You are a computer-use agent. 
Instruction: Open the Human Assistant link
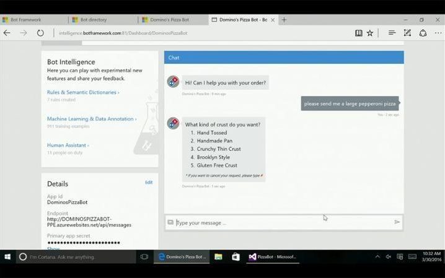[68, 145]
